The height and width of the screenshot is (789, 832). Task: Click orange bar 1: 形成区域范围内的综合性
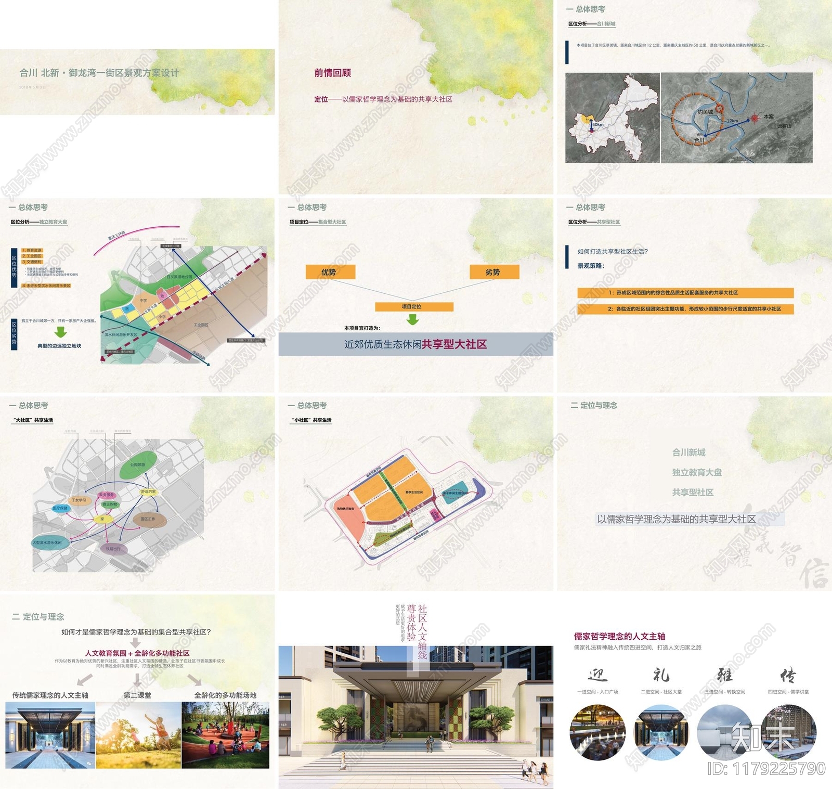[x=685, y=293]
